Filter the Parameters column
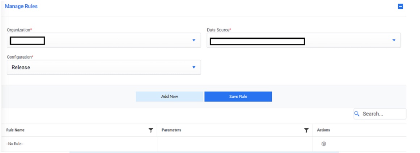 click(x=306, y=130)
